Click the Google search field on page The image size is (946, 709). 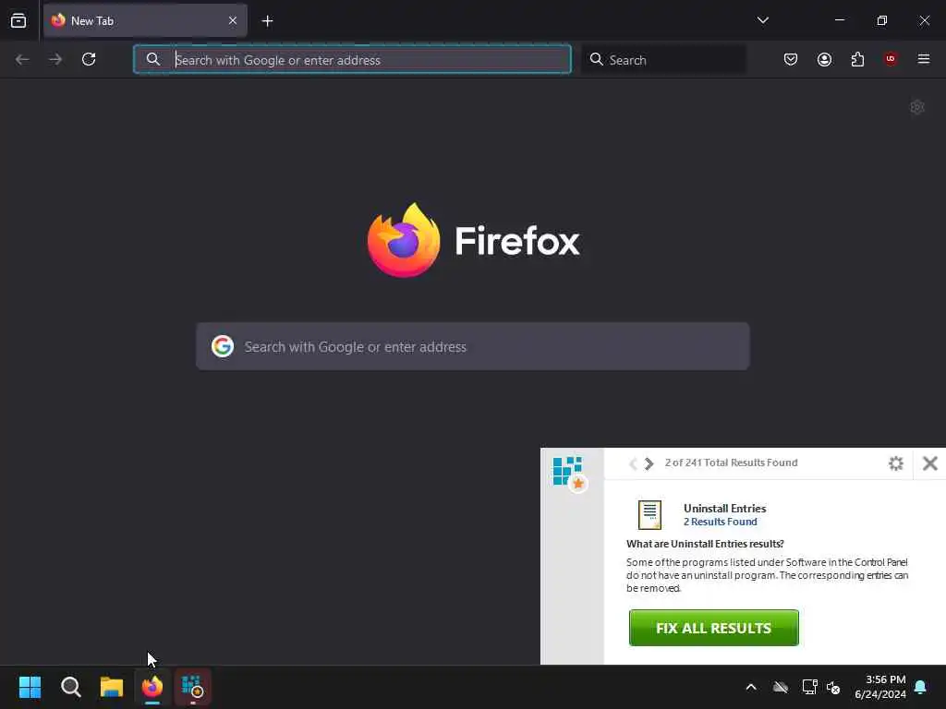click(473, 347)
